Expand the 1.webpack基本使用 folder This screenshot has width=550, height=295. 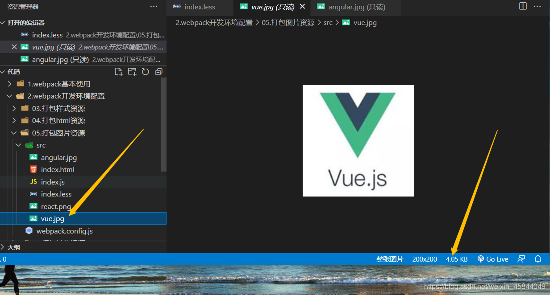(80, 84)
